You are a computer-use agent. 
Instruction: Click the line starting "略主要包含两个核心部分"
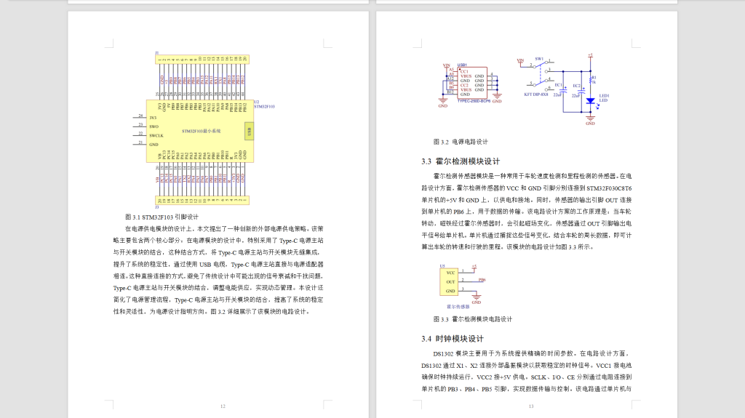click(218, 241)
